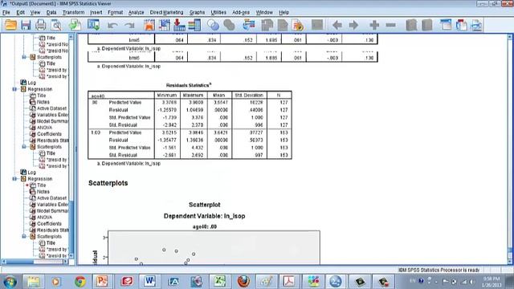Open the Help menu
514x289 pixels.
coord(284,13)
